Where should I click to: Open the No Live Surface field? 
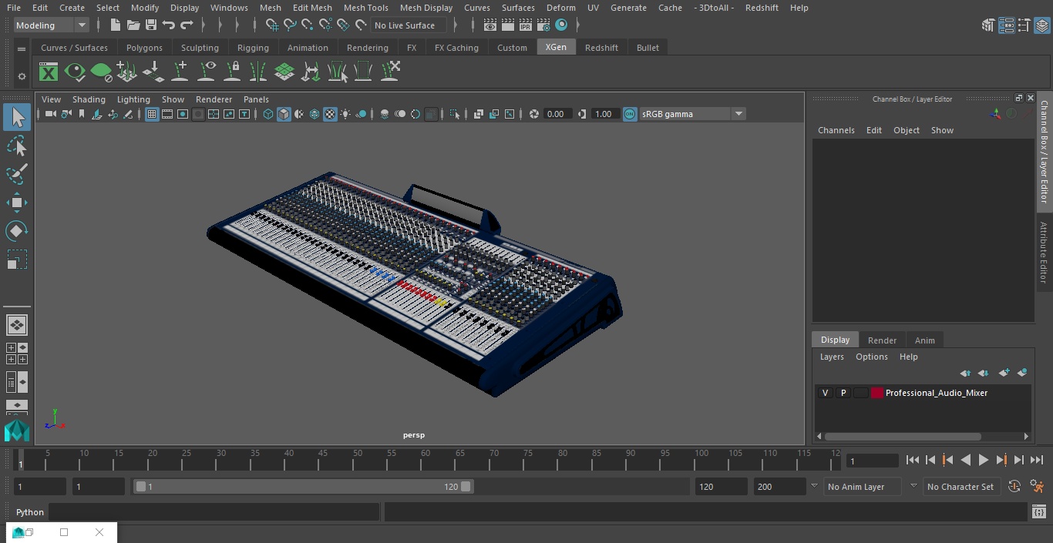408,25
